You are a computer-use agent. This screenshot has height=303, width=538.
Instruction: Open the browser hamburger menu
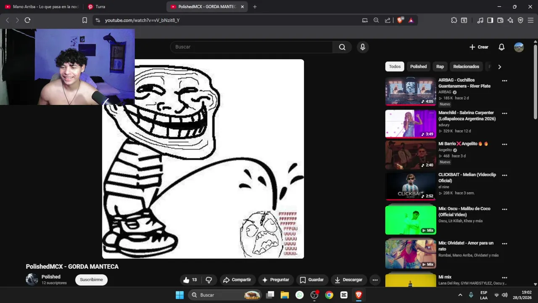pyautogui.click(x=530, y=20)
